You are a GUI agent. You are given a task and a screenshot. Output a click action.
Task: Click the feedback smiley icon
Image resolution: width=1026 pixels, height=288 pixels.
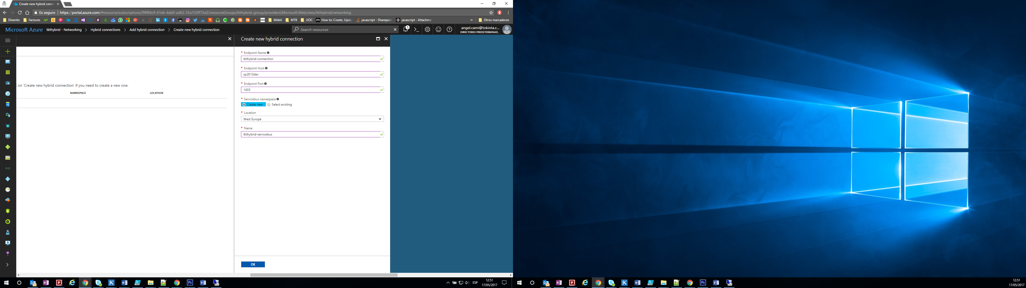[438, 29]
